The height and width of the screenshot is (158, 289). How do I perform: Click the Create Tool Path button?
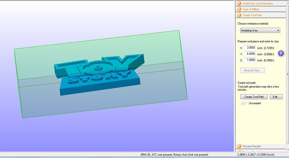pos(254,97)
